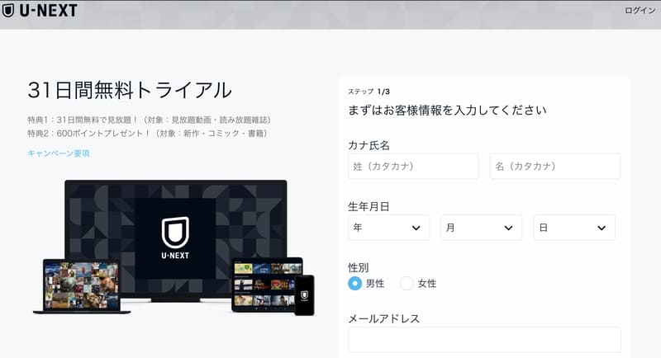Select the 男性 radio button
661x358 pixels.
pos(355,284)
